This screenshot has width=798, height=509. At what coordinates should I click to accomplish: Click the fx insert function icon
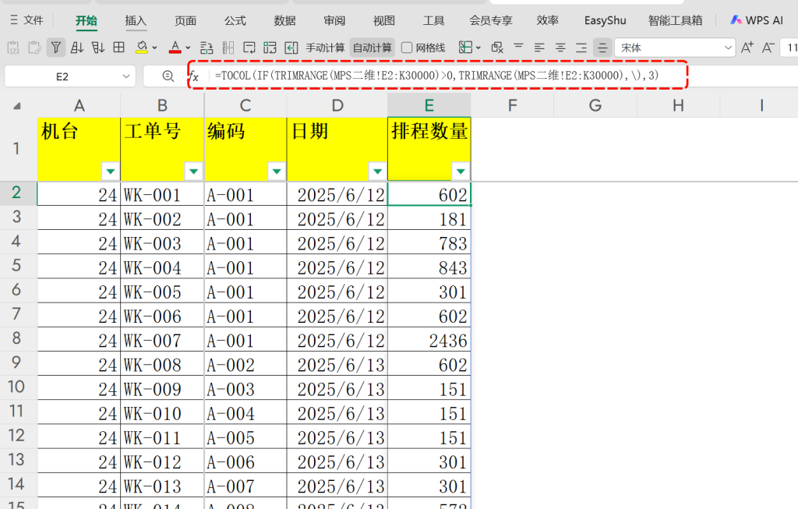pyautogui.click(x=194, y=76)
